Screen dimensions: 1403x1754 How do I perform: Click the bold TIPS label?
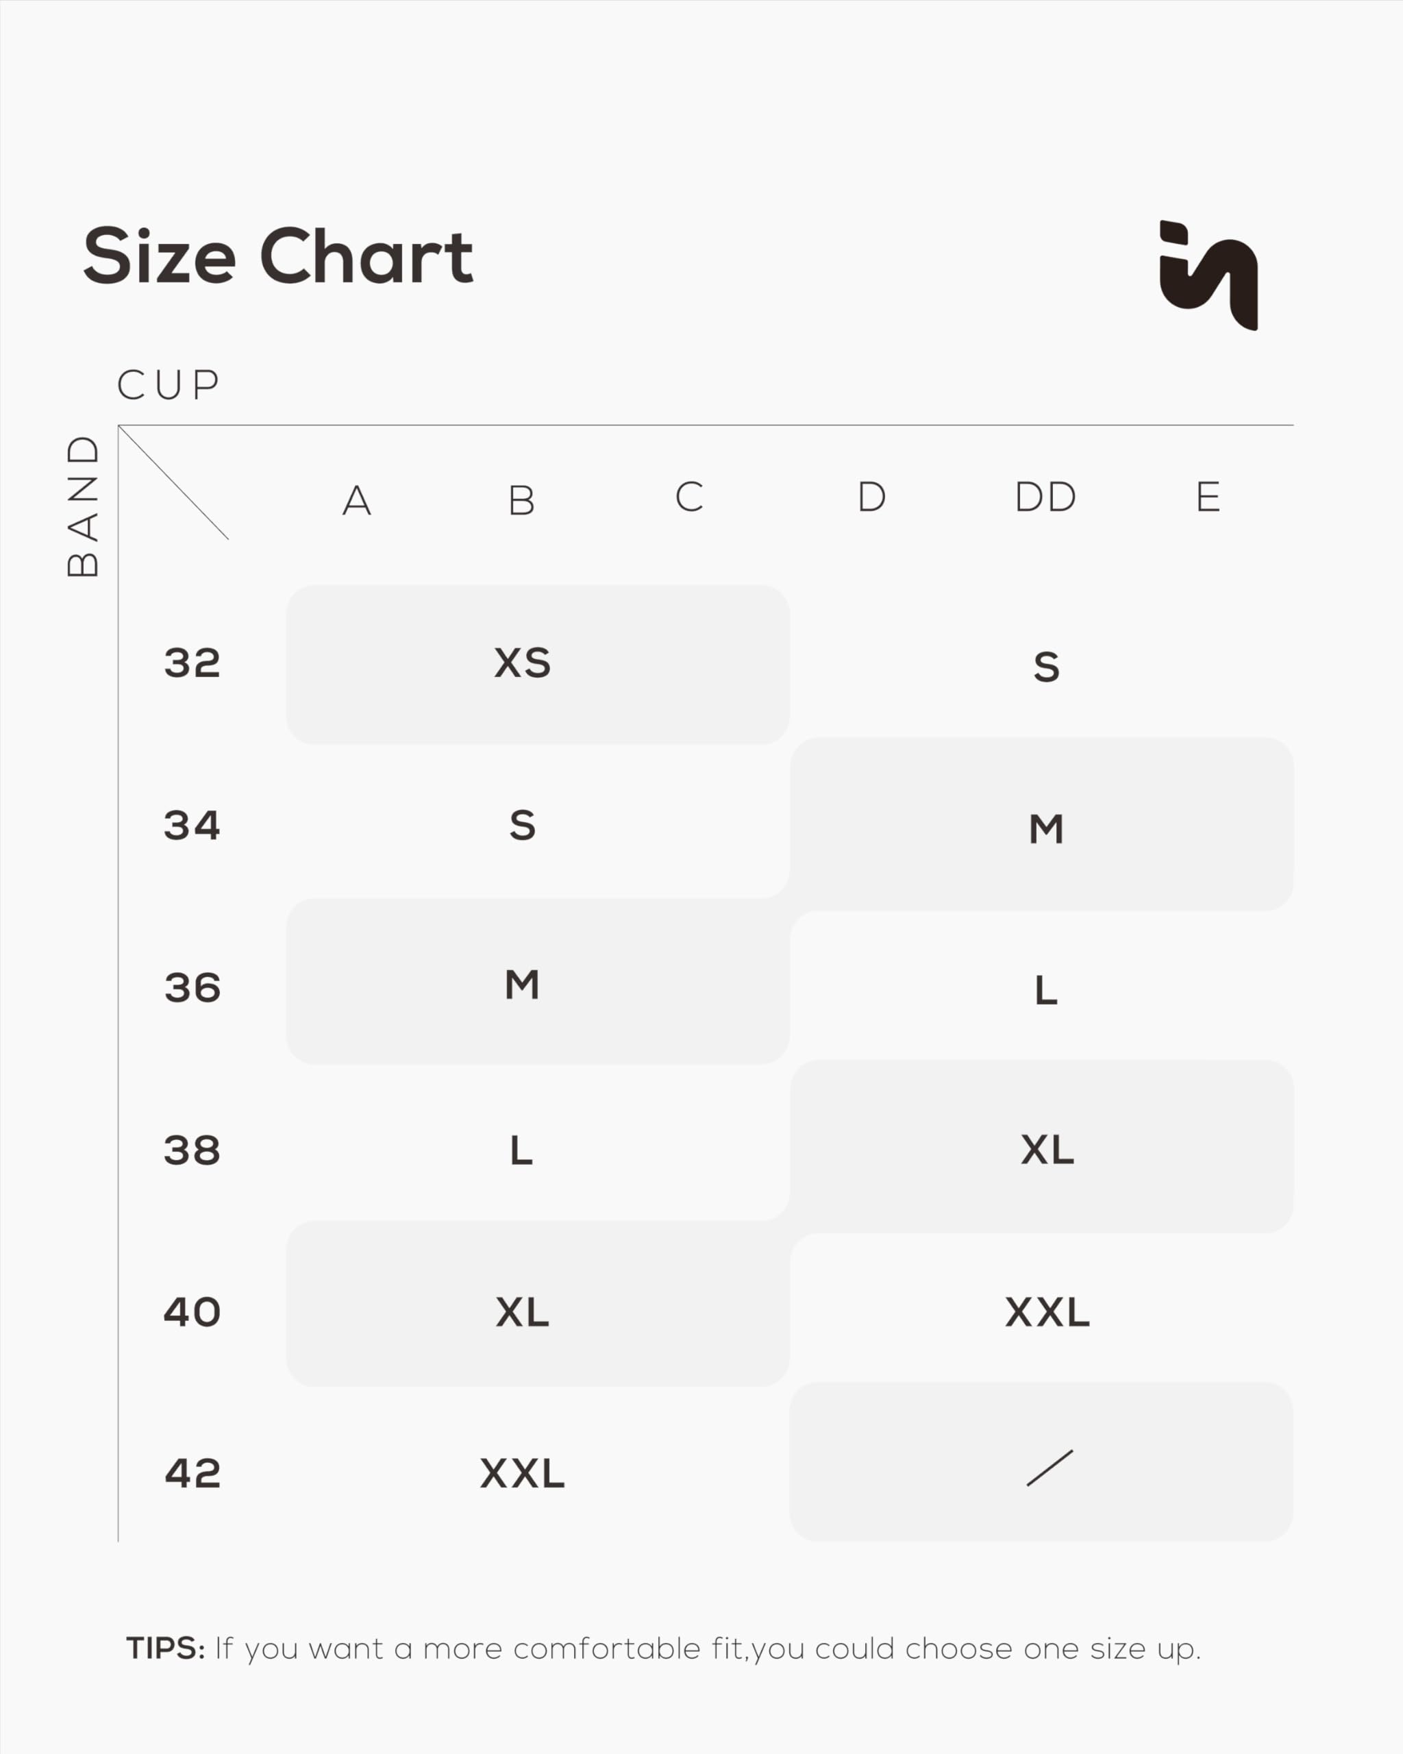pyautogui.click(x=166, y=1648)
